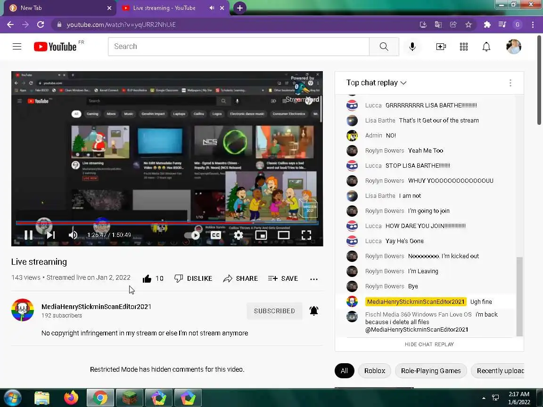Viewport: 543px width, 407px height.
Task: Save the video to a playlist
Action: pos(283,278)
